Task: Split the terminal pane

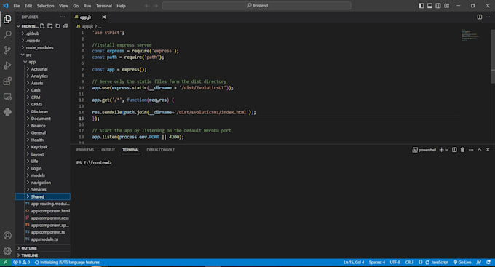Action: coord(454,150)
